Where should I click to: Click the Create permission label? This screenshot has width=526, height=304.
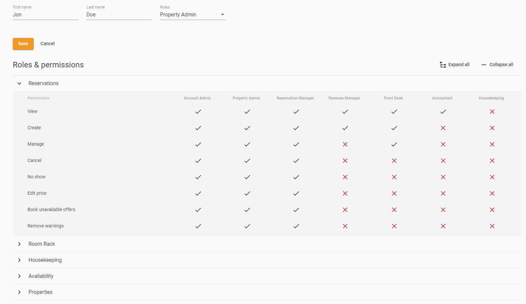point(34,128)
